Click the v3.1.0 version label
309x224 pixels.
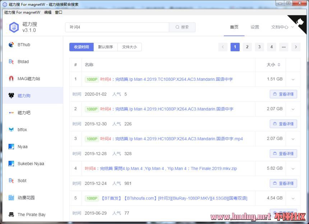[29, 30]
